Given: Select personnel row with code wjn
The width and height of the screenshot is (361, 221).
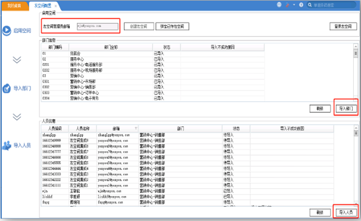Looking at the screenshot, I should pos(188,191).
